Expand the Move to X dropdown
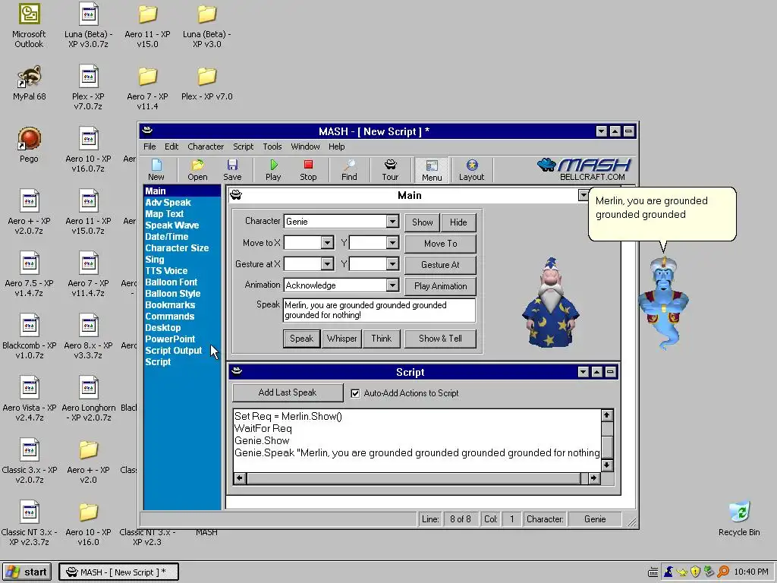Image resolution: width=777 pixels, height=583 pixels. pos(327,242)
